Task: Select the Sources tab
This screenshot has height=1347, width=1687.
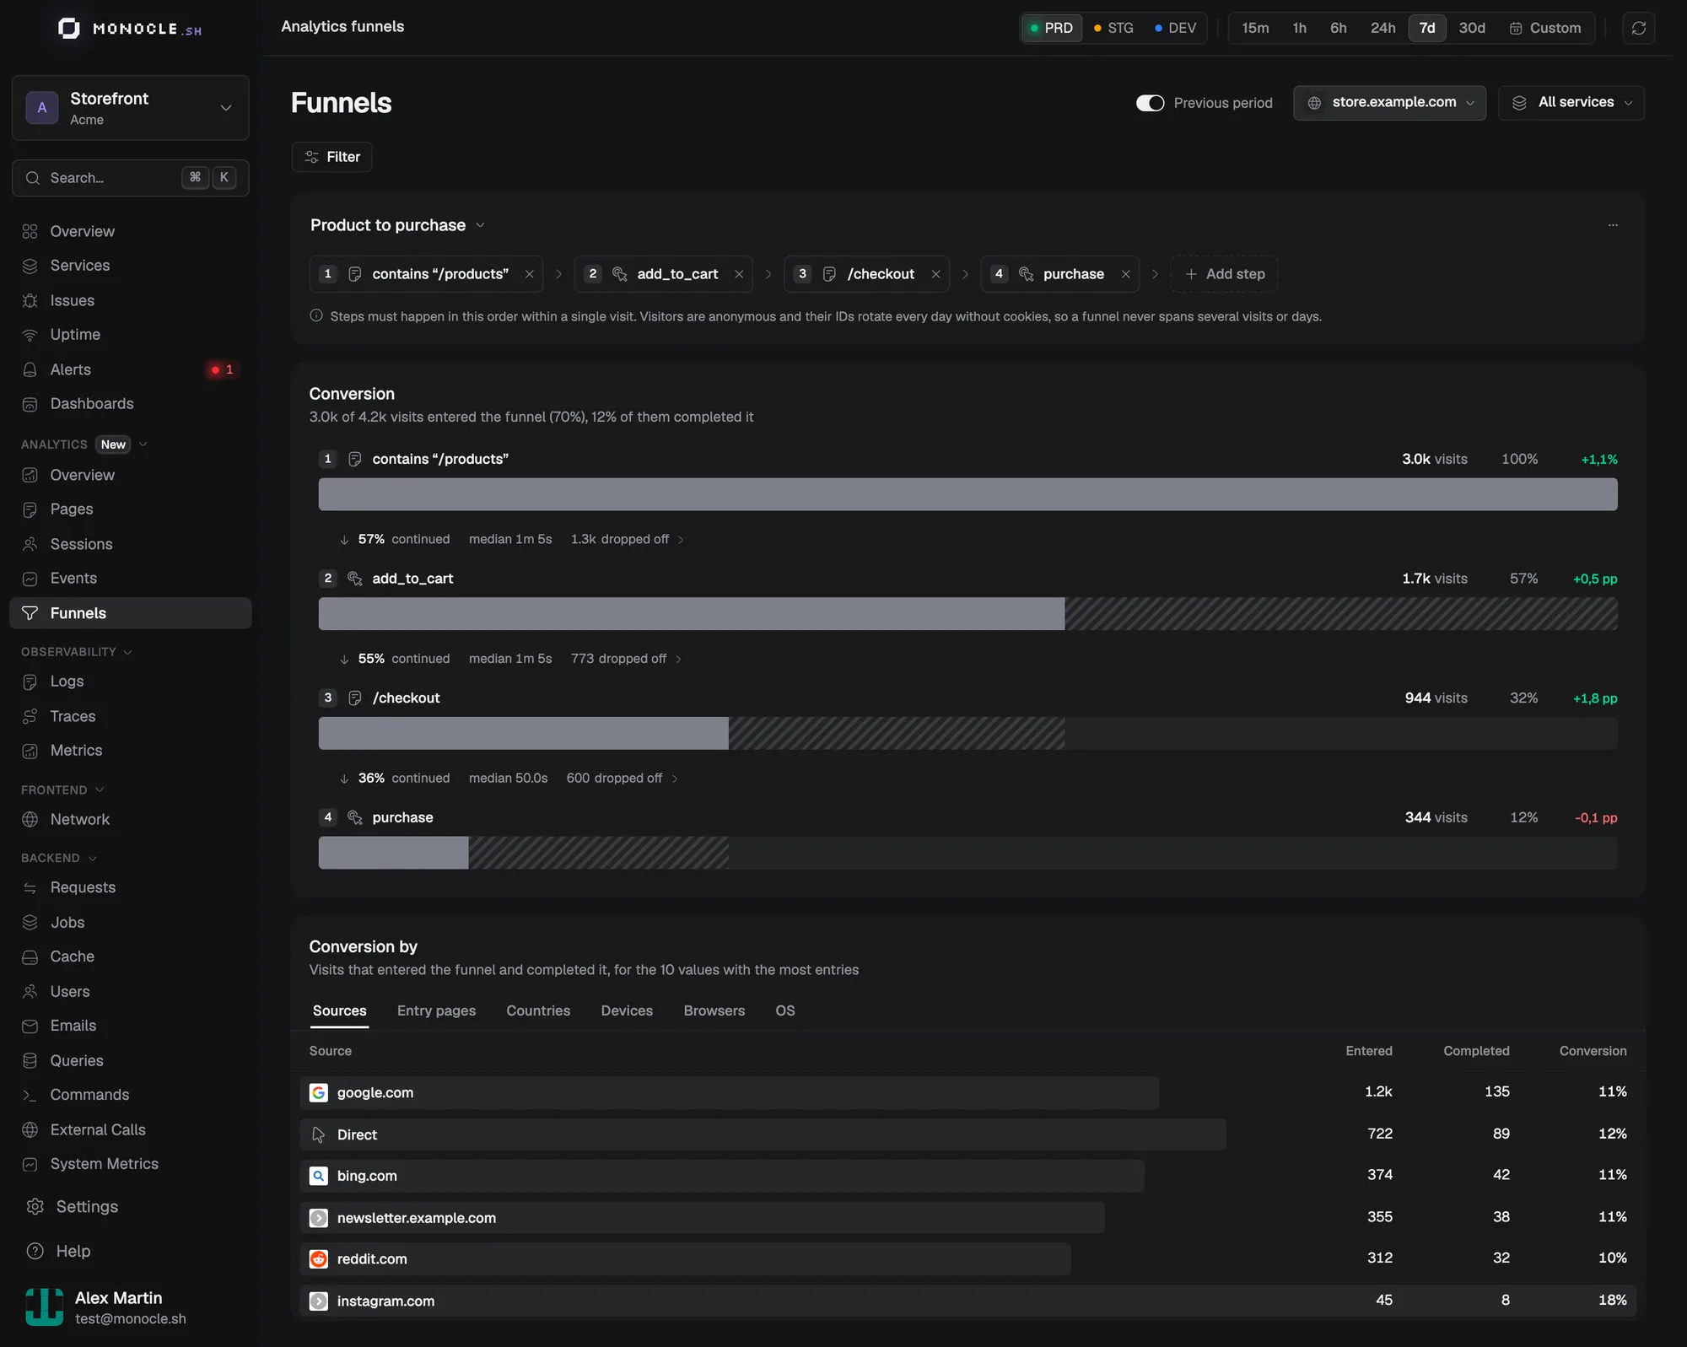Action: pos(339,1010)
